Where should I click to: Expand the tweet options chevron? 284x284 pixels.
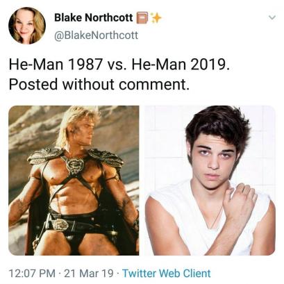[272, 17]
